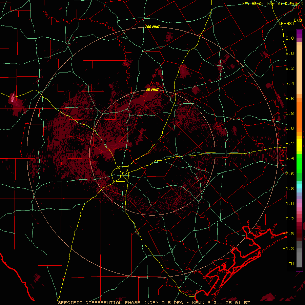
Task: Click "SPECIFIC DIFFERENTIAL PHASE" in the caption
Action: click(99, 303)
